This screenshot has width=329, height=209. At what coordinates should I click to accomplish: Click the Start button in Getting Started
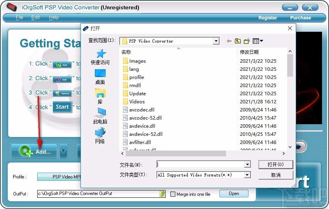(62, 107)
